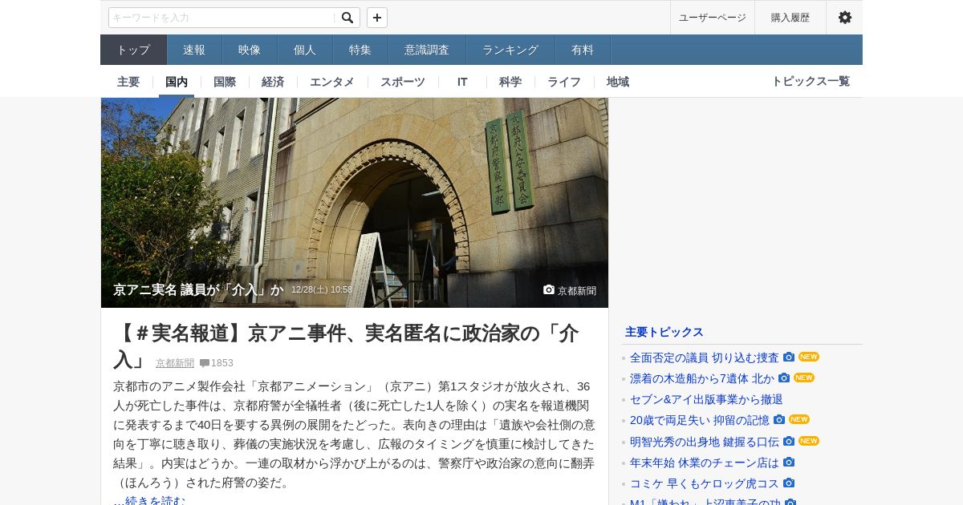Click NEW badge next to 全面否定の議員
Screen dimensions: 963x505
coord(809,358)
